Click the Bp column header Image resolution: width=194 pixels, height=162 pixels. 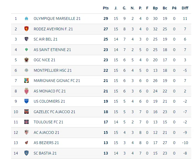click(x=155, y=8)
